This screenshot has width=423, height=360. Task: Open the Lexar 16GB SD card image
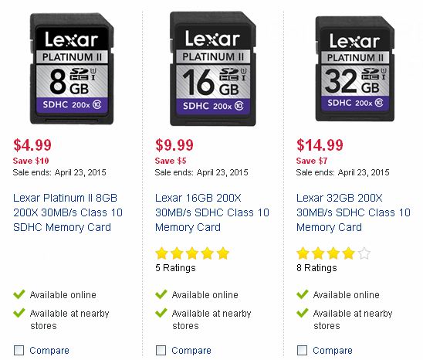tap(213, 69)
